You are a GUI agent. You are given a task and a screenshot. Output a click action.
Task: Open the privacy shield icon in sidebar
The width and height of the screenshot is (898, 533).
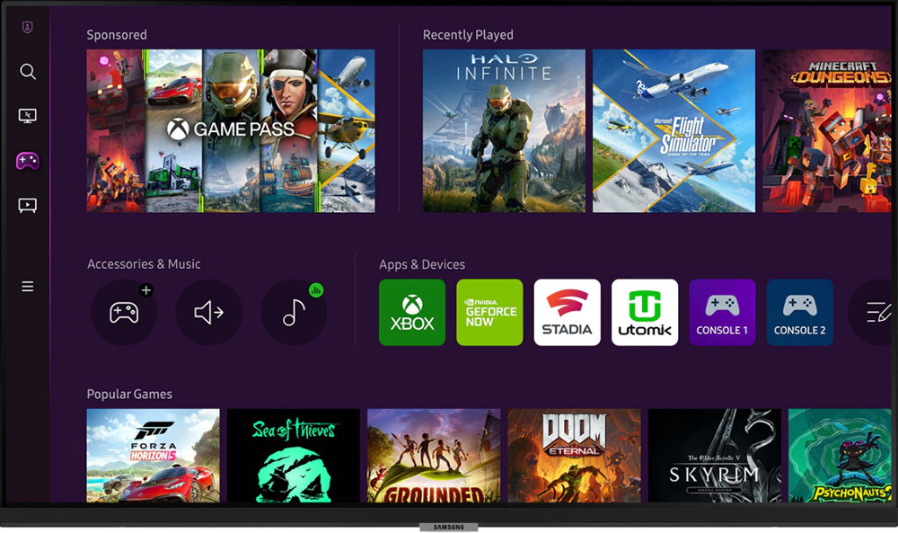coord(27,27)
